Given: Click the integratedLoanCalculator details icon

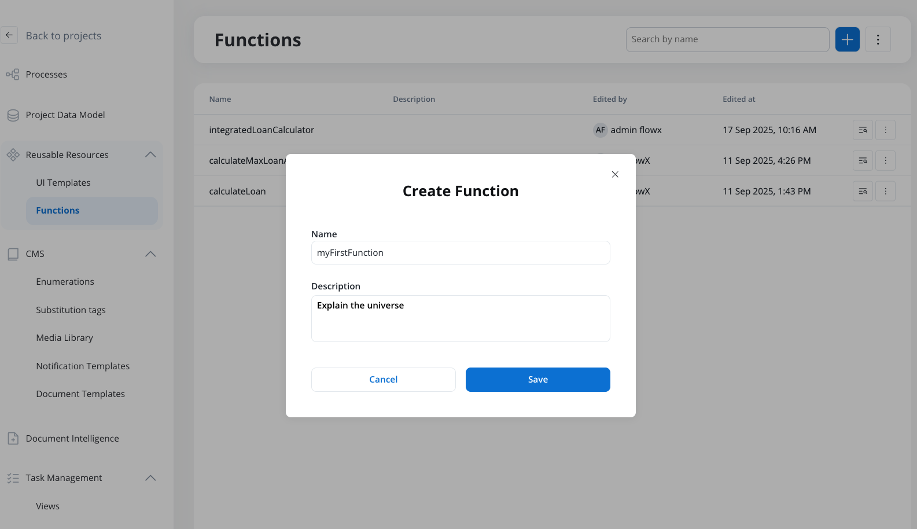Looking at the screenshot, I should tap(863, 130).
